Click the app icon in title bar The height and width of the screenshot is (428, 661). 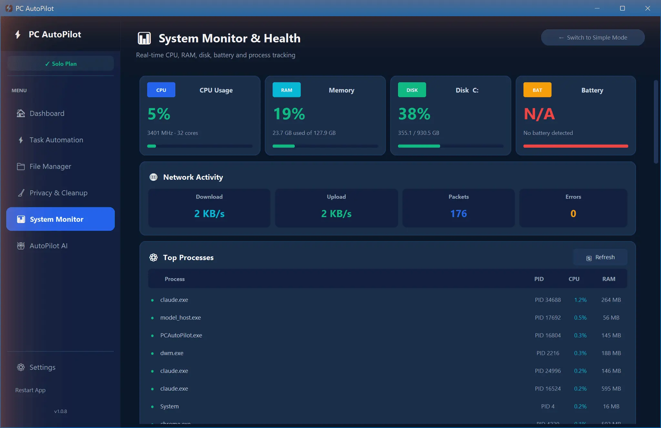click(9, 8)
